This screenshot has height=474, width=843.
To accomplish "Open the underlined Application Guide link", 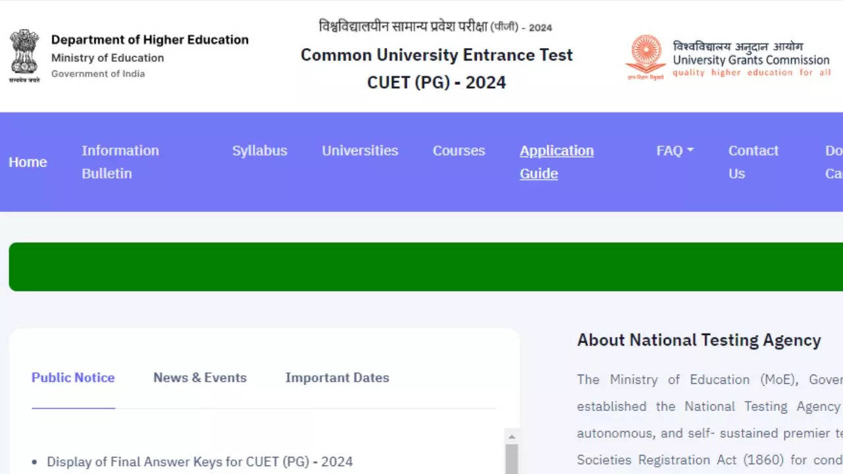I will point(557,162).
